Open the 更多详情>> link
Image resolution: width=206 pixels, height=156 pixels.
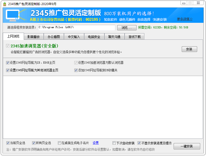(185, 19)
